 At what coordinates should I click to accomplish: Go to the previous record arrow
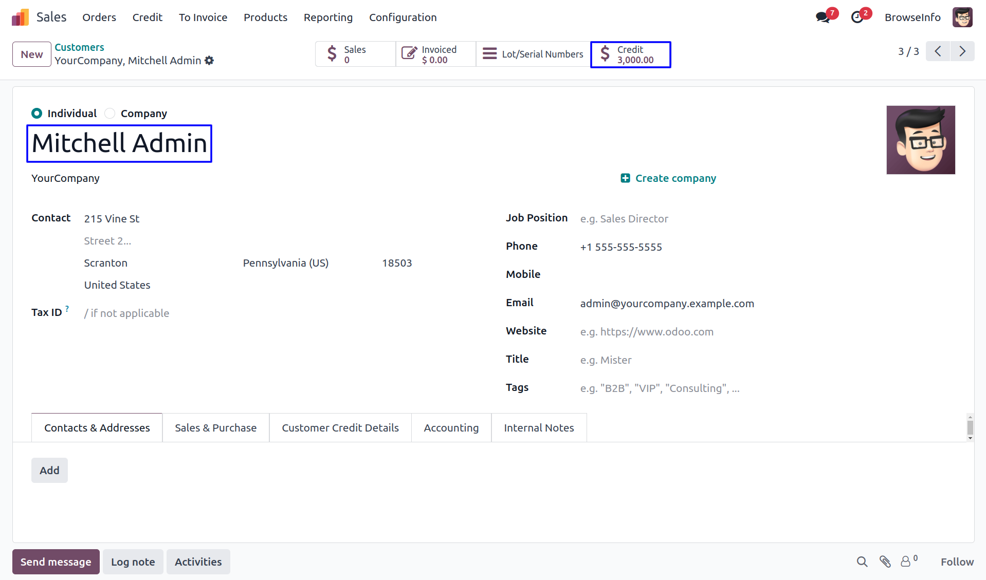tap(938, 51)
